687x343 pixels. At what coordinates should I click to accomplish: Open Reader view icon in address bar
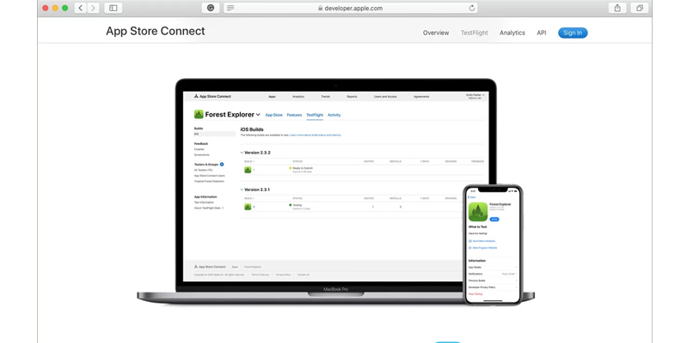click(x=230, y=8)
